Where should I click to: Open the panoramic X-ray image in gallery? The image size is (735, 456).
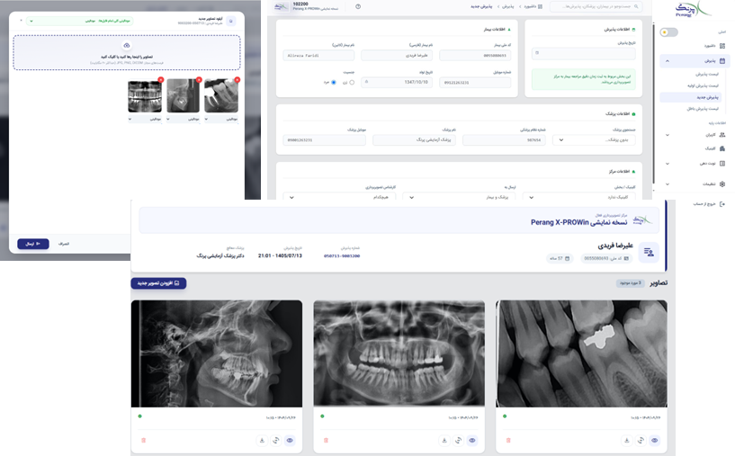(x=399, y=353)
